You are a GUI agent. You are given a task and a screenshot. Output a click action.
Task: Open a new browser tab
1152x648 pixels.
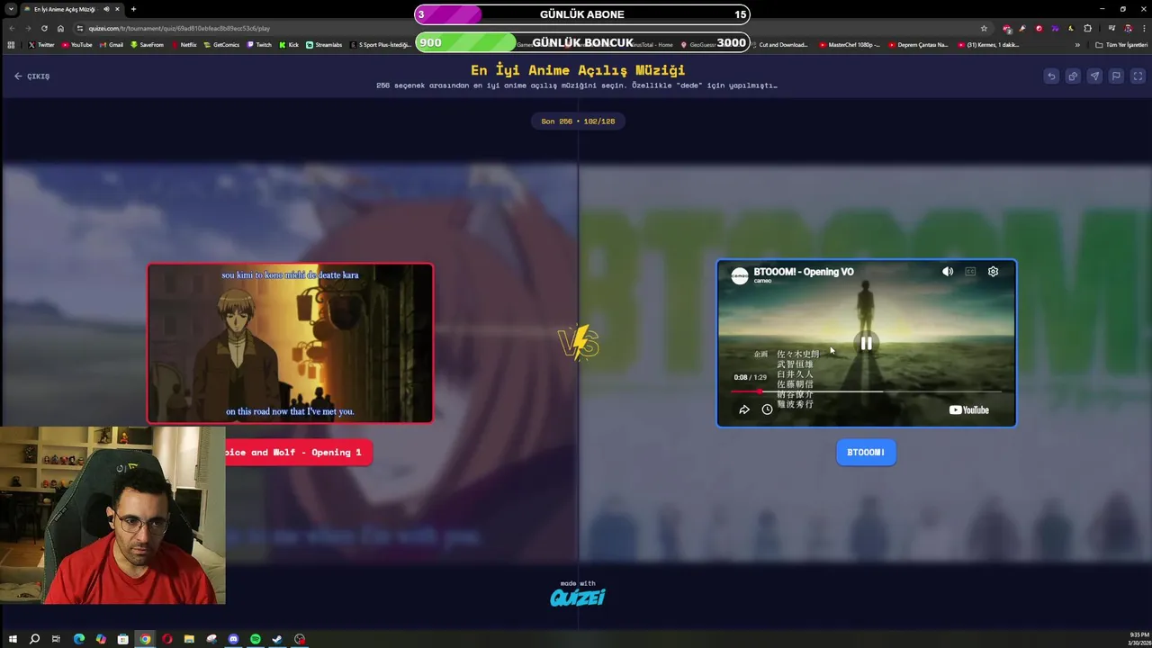[133, 9]
